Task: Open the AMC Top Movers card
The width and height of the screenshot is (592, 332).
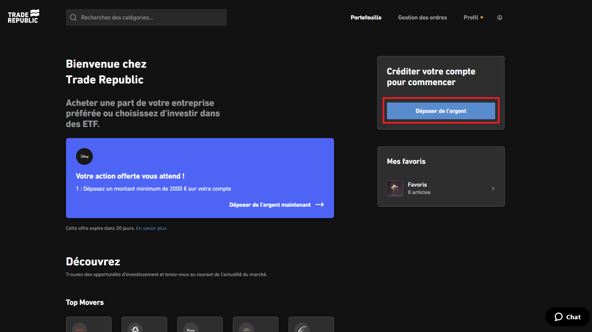Action: tap(89, 324)
